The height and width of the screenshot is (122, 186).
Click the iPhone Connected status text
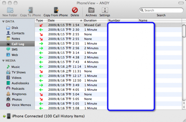coord(48,116)
